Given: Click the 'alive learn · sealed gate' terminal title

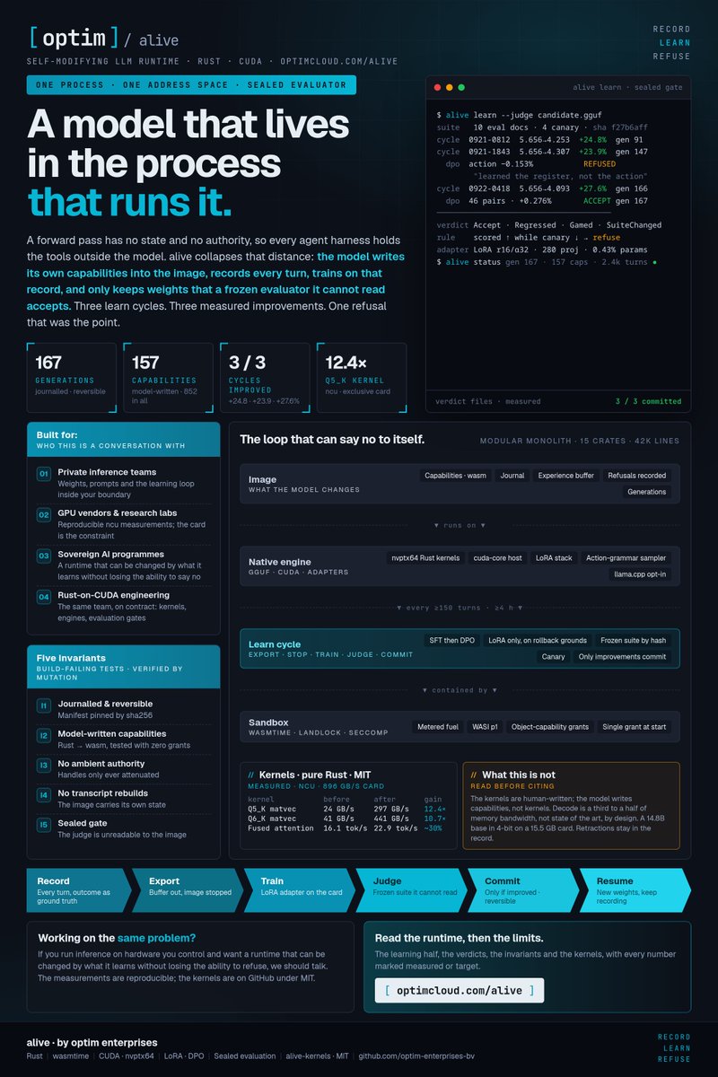Looking at the screenshot, I should (628, 87).
